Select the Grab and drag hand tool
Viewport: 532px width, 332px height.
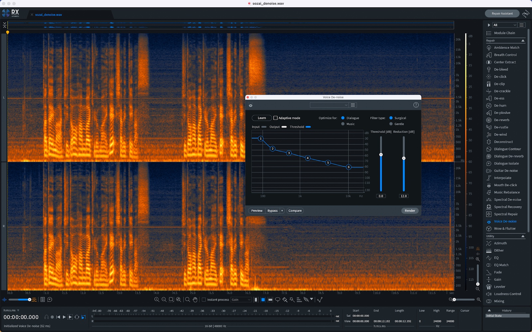tap(195, 299)
